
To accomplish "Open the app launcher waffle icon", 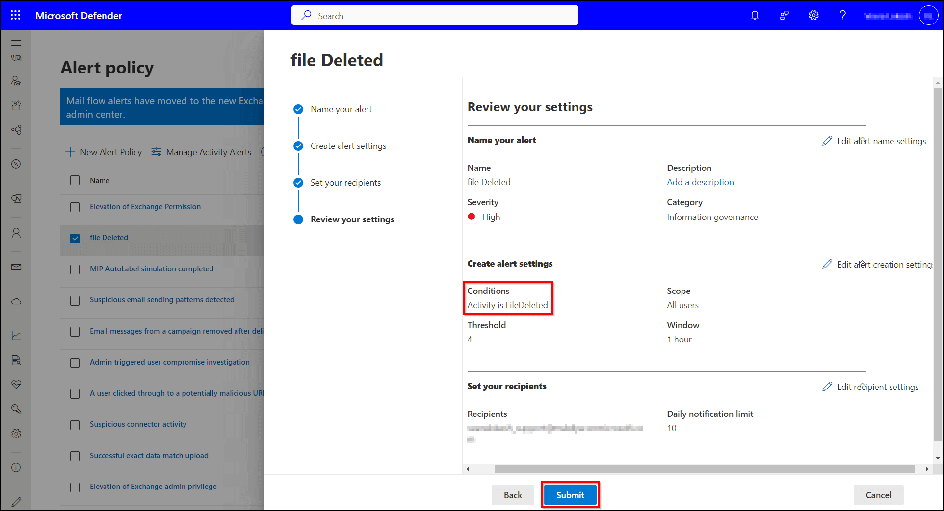I will pyautogui.click(x=16, y=15).
